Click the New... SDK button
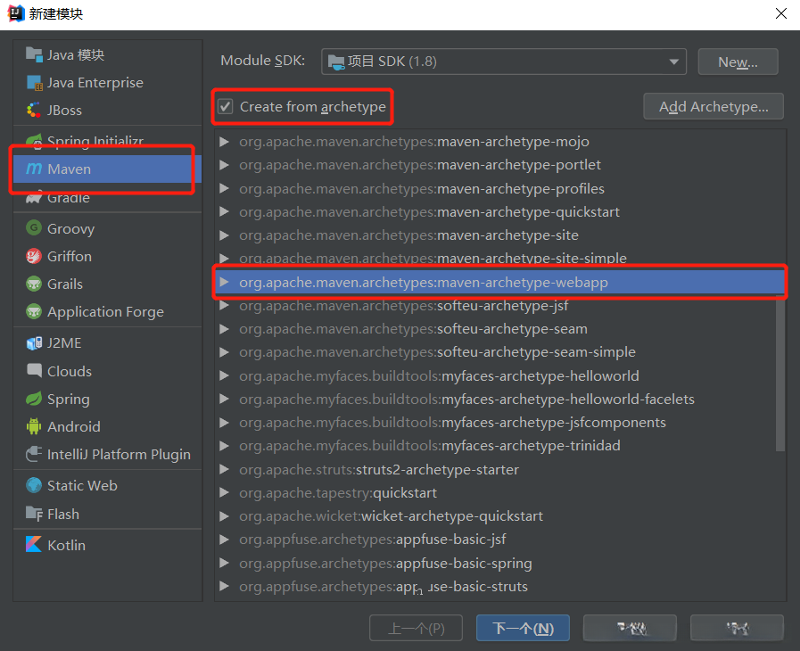The height and width of the screenshot is (651, 800). coord(738,62)
